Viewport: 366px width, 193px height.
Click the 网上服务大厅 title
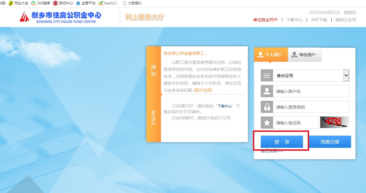pyautogui.click(x=145, y=17)
